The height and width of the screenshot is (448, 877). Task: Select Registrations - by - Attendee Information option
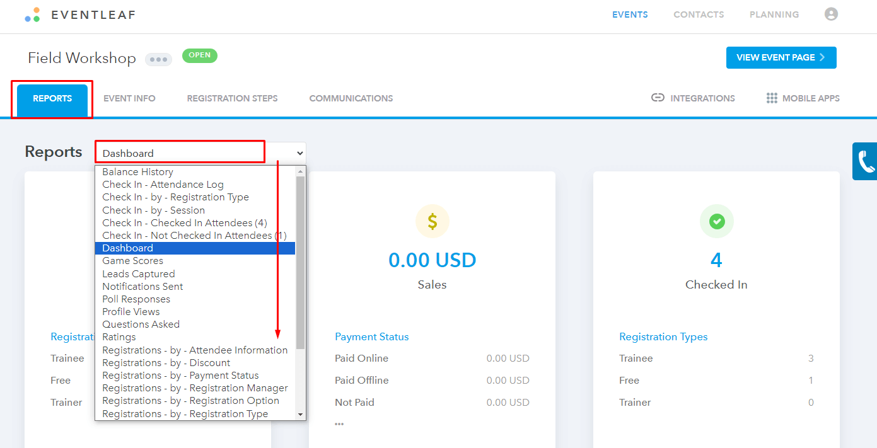coord(195,350)
